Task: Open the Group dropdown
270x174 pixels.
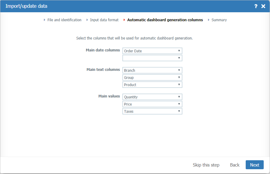Action: (x=152, y=77)
